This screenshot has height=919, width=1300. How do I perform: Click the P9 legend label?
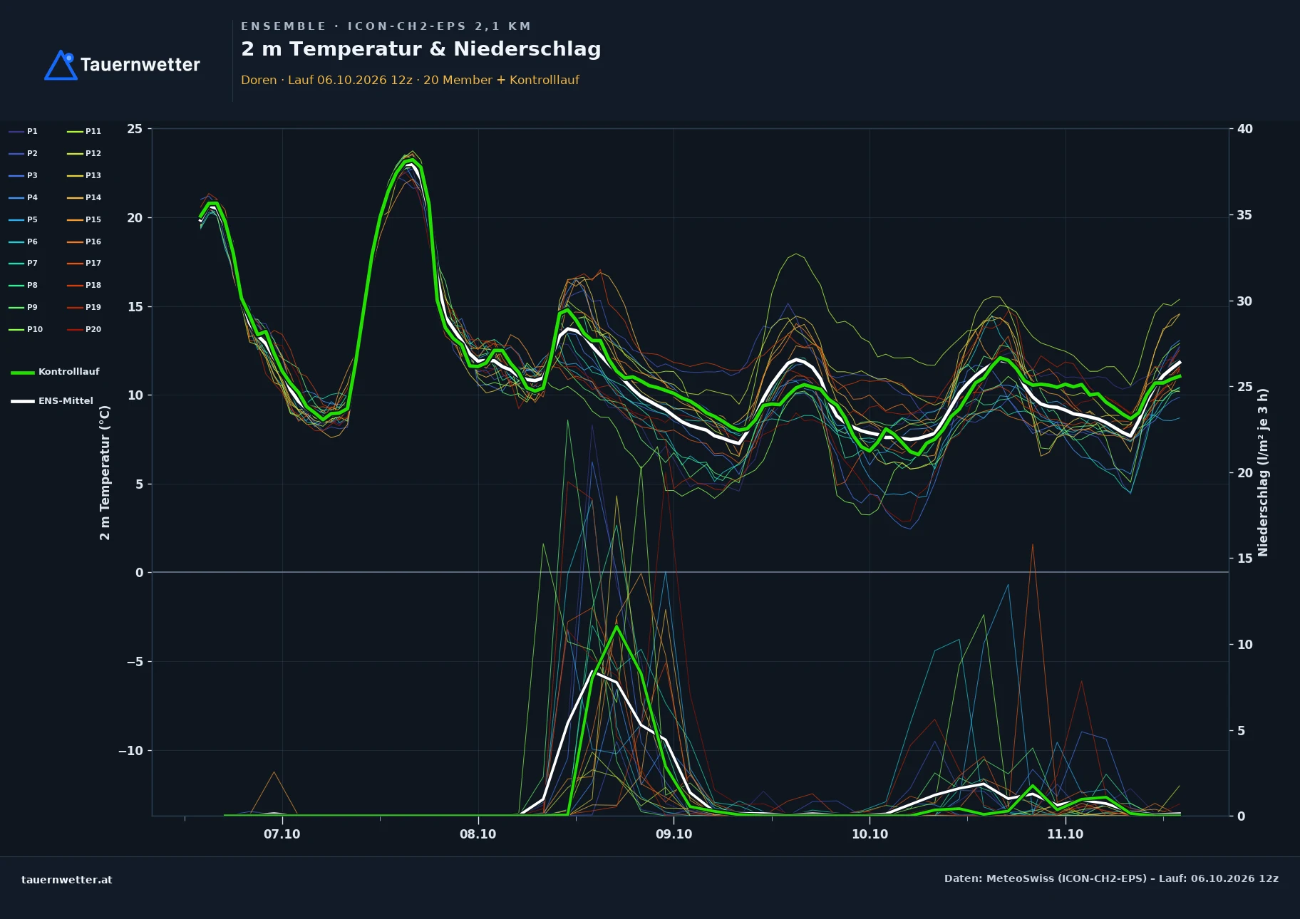pos(24,307)
